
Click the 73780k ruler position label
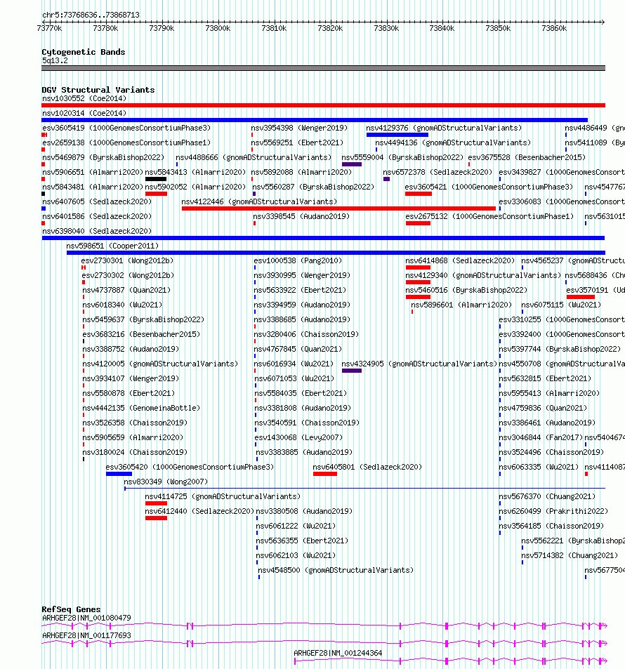(x=105, y=29)
